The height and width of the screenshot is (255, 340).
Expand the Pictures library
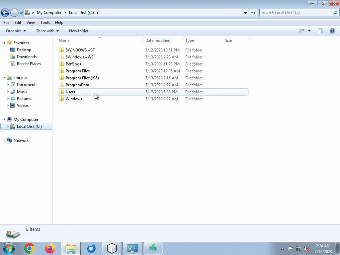8,98
